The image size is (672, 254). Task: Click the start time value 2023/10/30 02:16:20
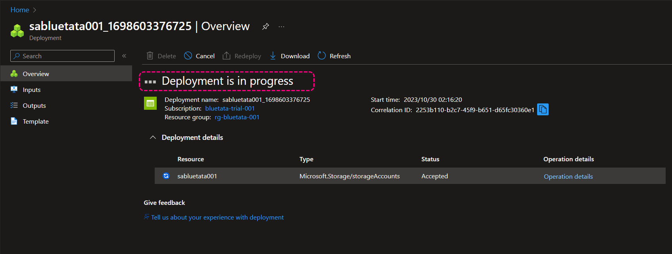click(x=433, y=99)
